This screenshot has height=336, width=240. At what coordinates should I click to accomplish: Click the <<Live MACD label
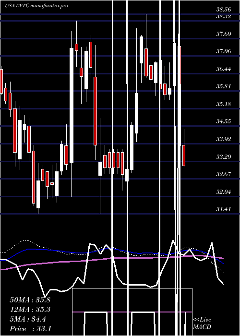pyautogui.click(x=202, y=324)
